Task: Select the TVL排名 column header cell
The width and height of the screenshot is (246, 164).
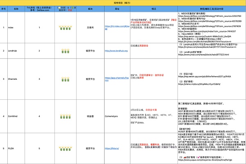Action: 39,9
